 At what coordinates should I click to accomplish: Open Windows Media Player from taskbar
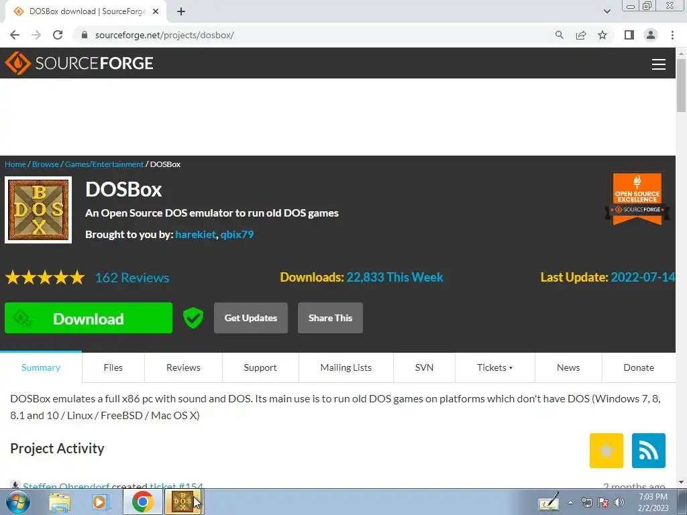click(101, 502)
